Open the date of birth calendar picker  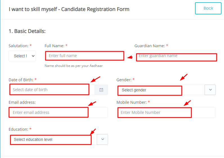[101, 90]
